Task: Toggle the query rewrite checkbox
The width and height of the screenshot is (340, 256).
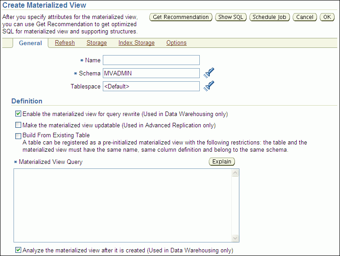Action: 18,114
